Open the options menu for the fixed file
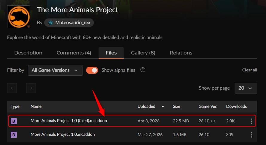 coord(252,121)
